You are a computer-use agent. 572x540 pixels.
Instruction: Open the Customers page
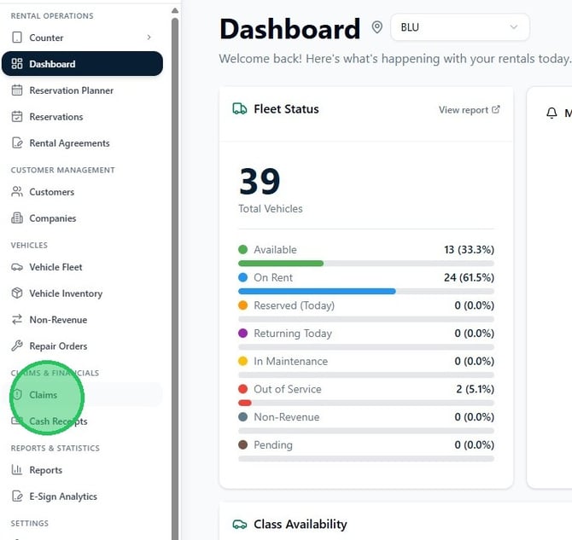pos(82,192)
